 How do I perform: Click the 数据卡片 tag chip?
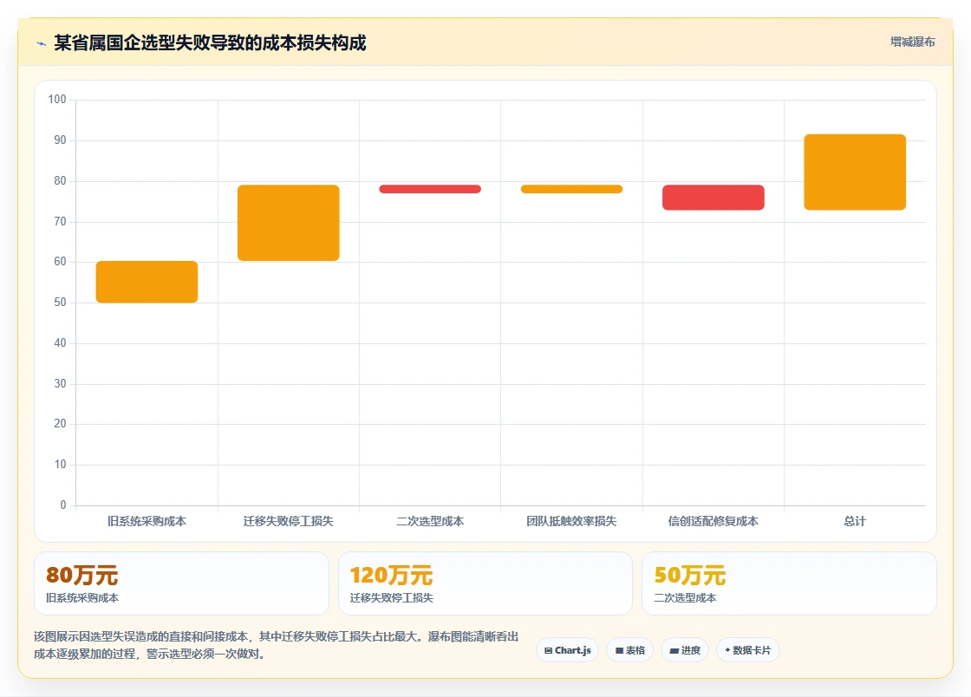pyautogui.click(x=748, y=650)
